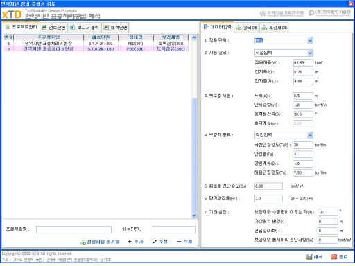Click the minus 삭제 delete button

tap(184, 242)
